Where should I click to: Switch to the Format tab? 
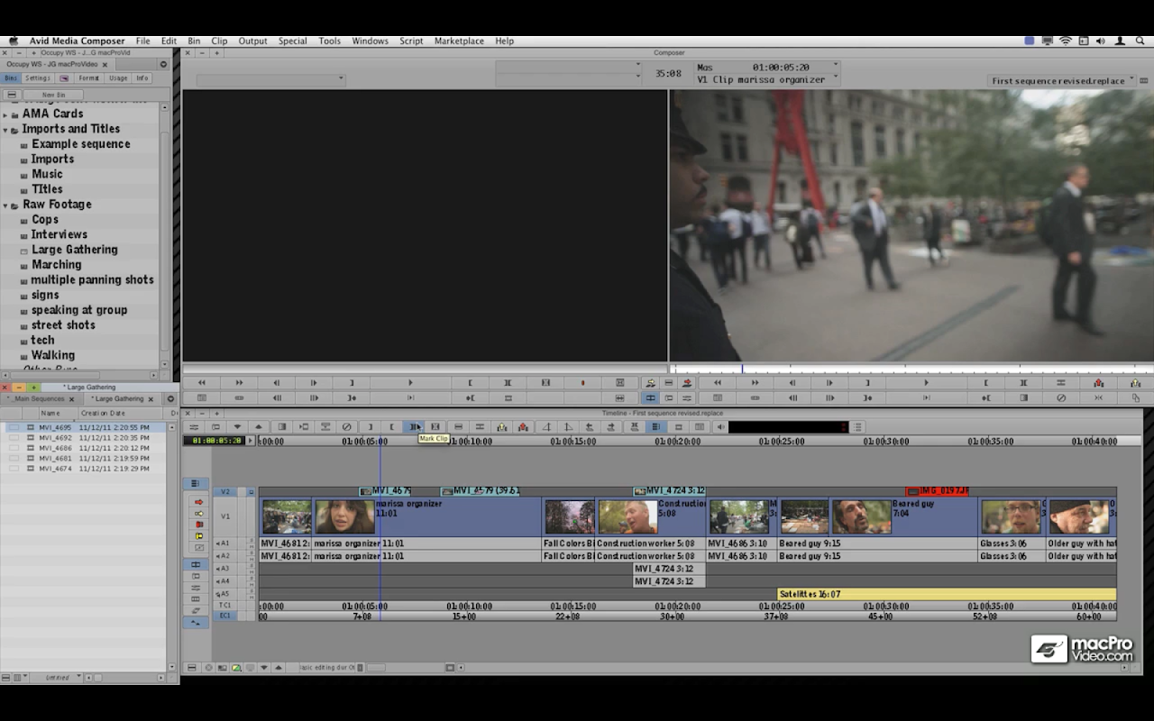click(x=88, y=78)
